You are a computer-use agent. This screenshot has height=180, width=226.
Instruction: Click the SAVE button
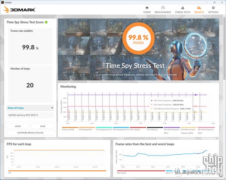click(43, 126)
